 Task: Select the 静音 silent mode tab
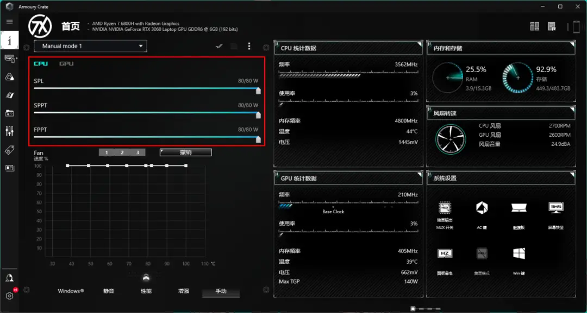pyautogui.click(x=109, y=291)
